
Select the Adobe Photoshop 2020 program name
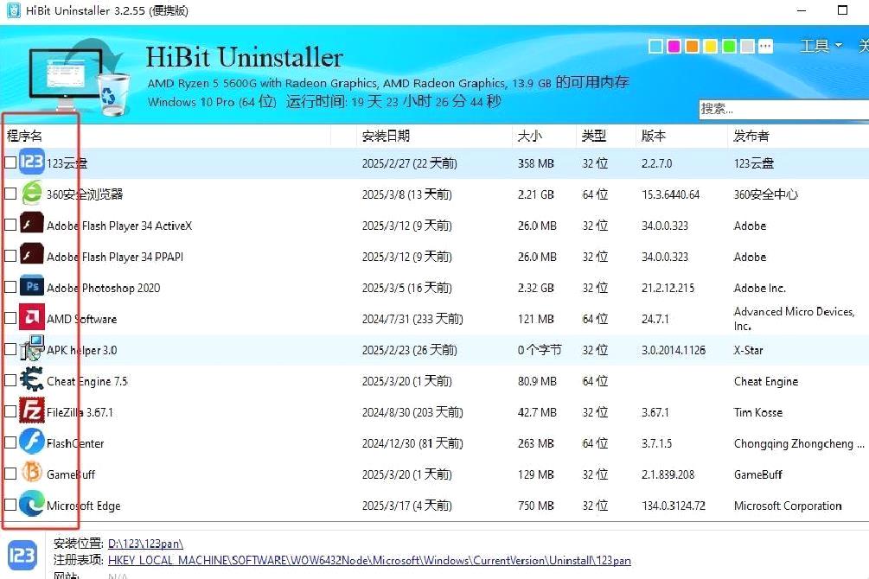tap(104, 288)
